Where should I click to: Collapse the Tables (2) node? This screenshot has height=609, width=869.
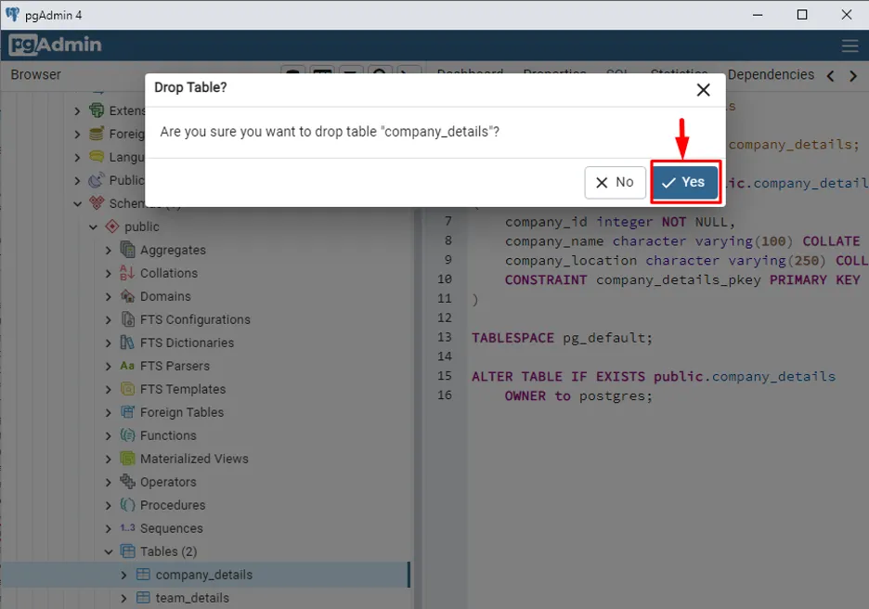pos(109,551)
